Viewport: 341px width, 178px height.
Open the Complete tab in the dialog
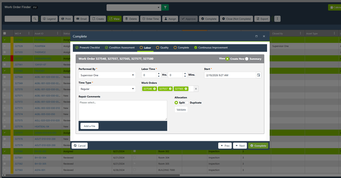(181, 47)
